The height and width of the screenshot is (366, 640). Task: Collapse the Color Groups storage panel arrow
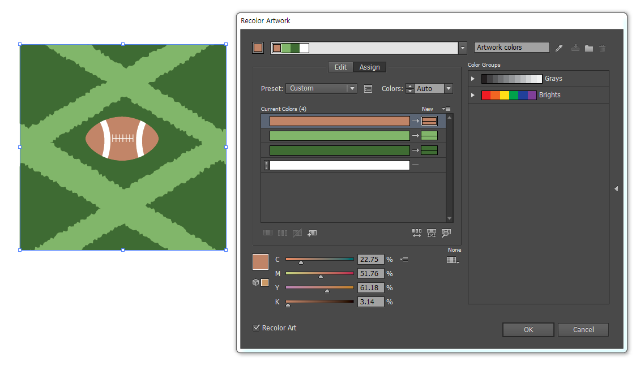click(x=616, y=189)
